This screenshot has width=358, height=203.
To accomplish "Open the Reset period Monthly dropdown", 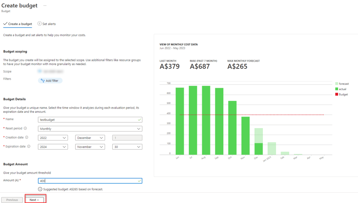I will tap(90, 129).
